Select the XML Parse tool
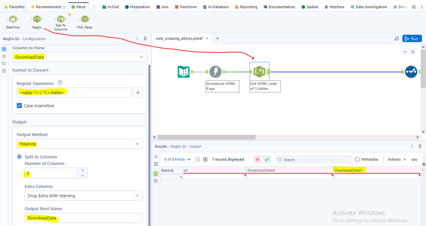The width and height of the screenshot is (426, 226). (x=85, y=22)
